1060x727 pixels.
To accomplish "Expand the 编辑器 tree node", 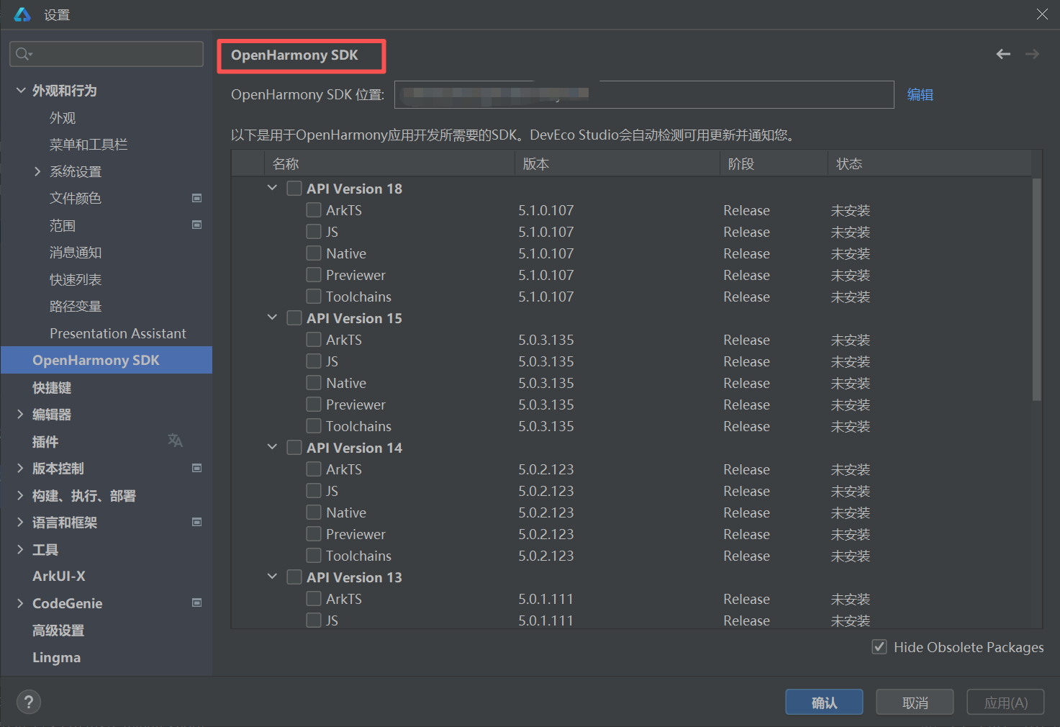I will click(x=20, y=414).
